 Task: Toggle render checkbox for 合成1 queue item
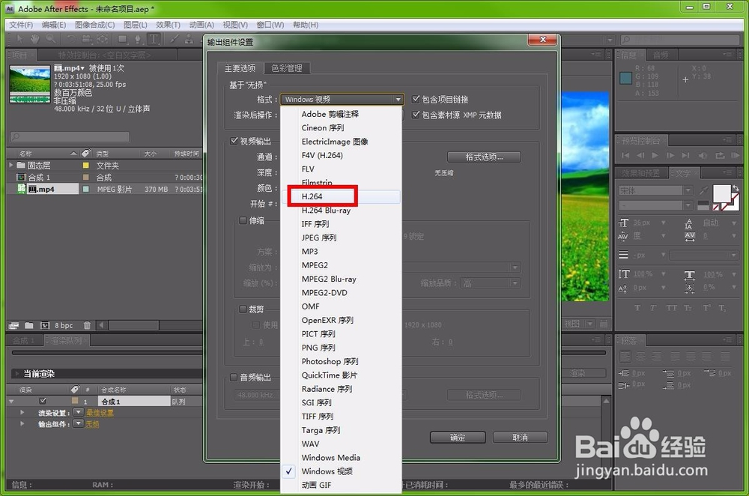(43, 401)
